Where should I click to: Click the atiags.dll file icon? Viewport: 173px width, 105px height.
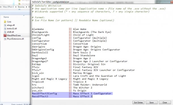click(x=5, y=25)
